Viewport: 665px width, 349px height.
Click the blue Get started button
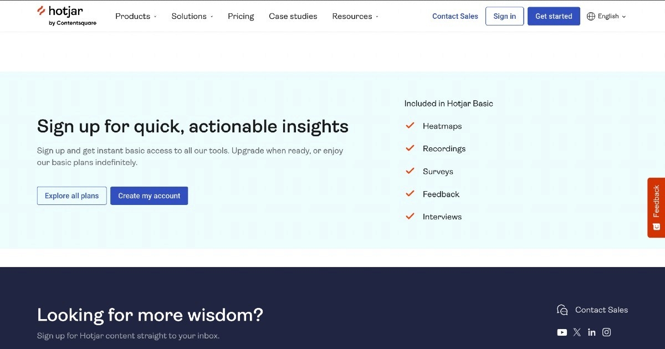[x=554, y=17]
